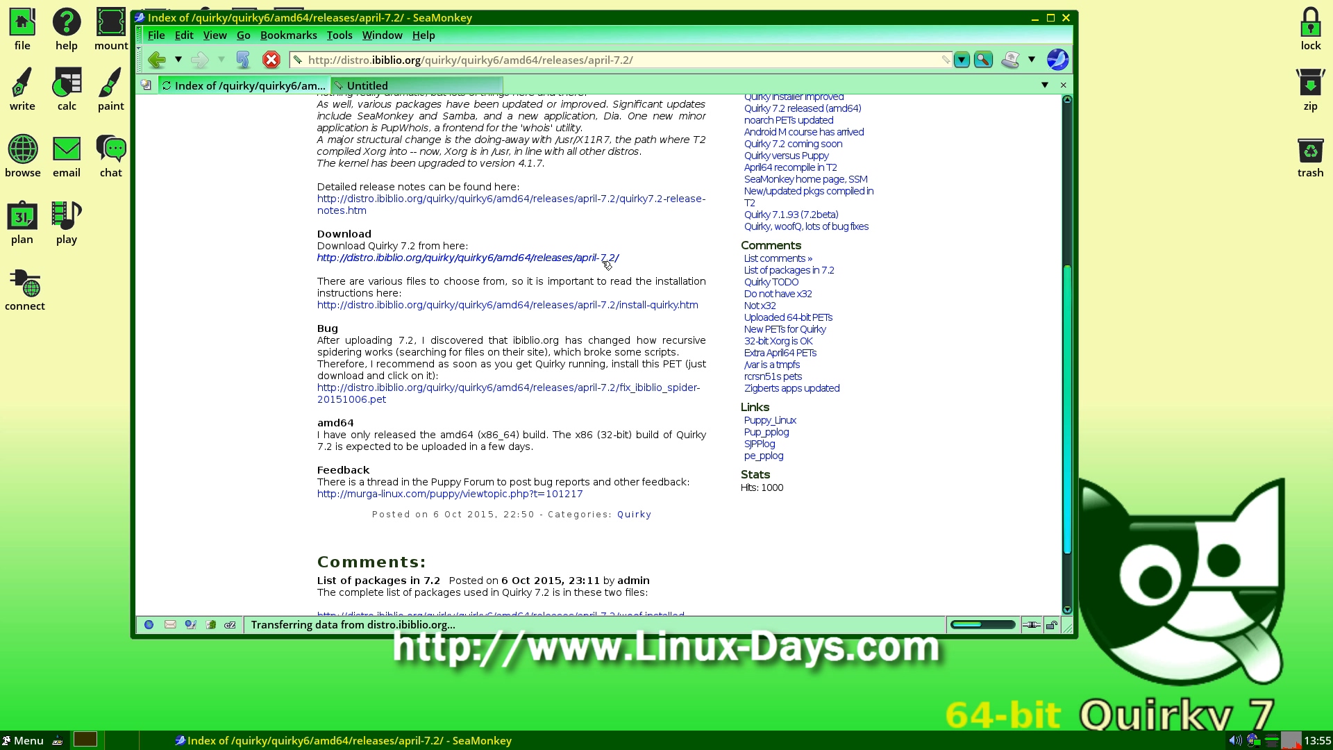Click the vertical scrollbar thumb

pyautogui.click(x=1067, y=410)
